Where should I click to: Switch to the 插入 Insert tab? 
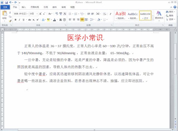coord(24,7)
